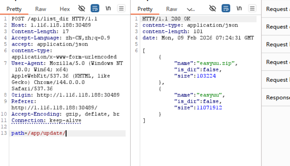
Task: Click the Accept-Encoding header line
Action: [65, 114]
